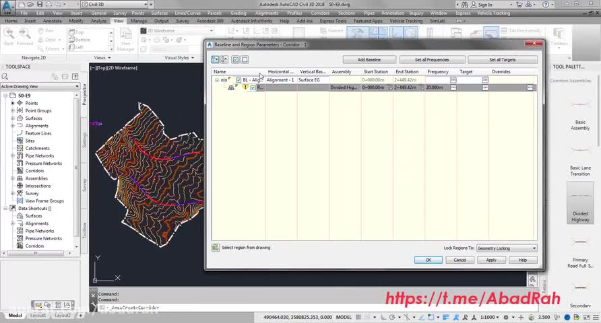
Task: Click the Divided Highway assembly in tool palette
Action: point(580,203)
